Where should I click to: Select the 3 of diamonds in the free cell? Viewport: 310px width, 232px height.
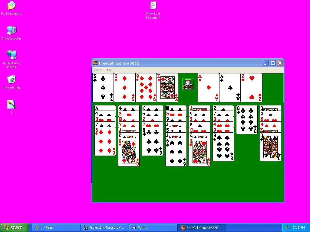click(124, 88)
